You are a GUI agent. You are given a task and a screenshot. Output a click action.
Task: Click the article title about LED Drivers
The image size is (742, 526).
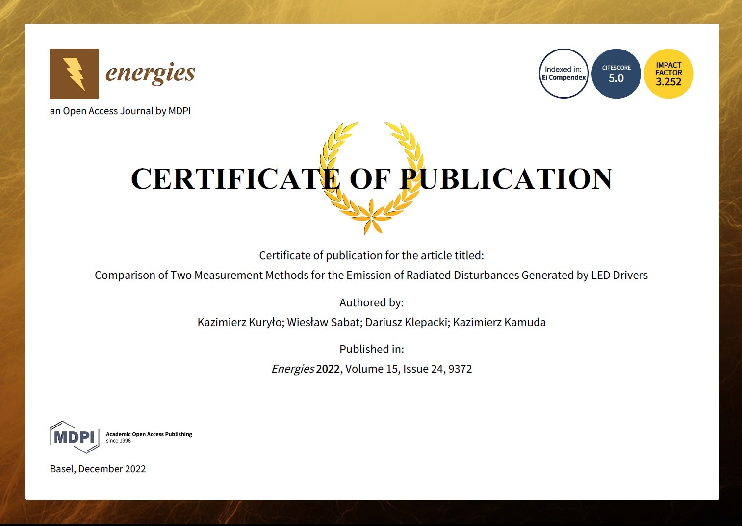371,275
